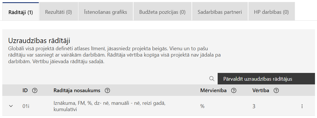
Task: Click the help icon next to ID
Action: tap(35, 90)
